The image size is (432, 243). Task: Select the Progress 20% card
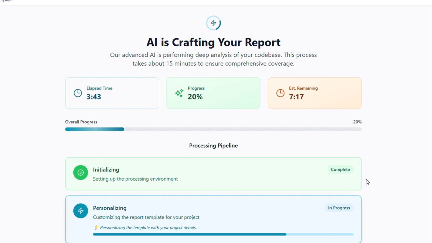click(213, 93)
